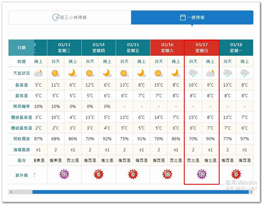Click the blue horizontal scrollbar thumb
262x204 pixels.
click(141, 192)
